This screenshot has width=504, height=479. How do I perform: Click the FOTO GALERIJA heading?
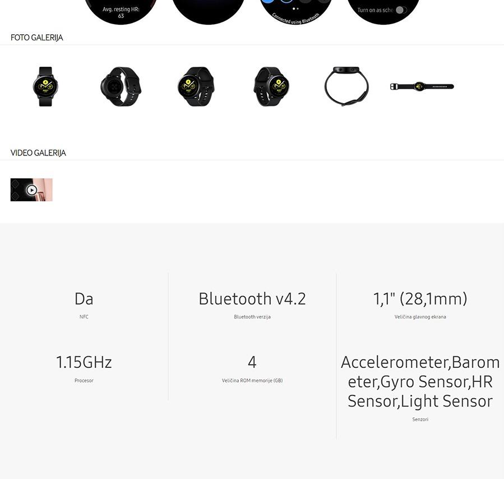click(36, 38)
